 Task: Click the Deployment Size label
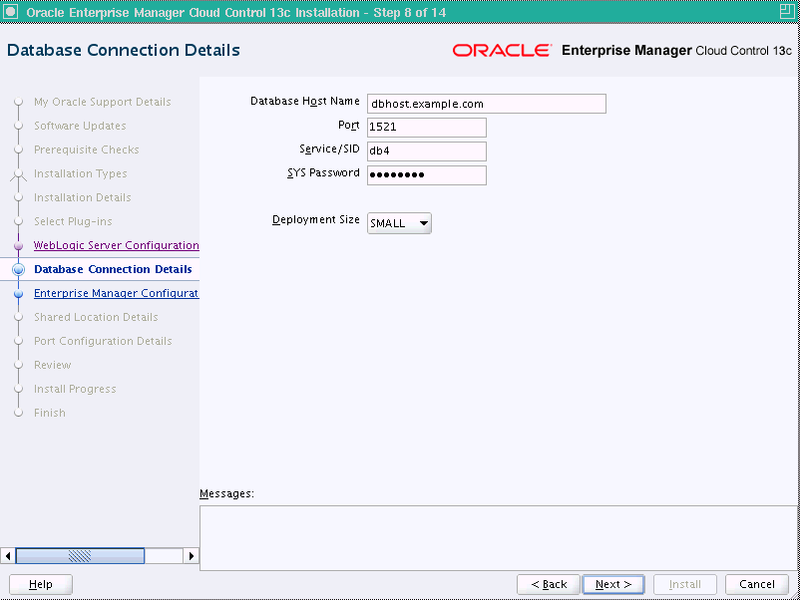pyautogui.click(x=316, y=219)
